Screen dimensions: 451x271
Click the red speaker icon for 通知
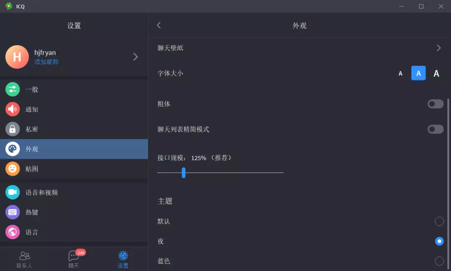[13, 109]
